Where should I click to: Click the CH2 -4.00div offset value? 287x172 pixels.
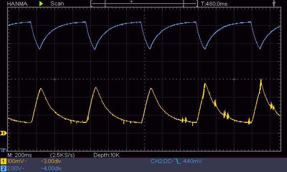coord(51,168)
